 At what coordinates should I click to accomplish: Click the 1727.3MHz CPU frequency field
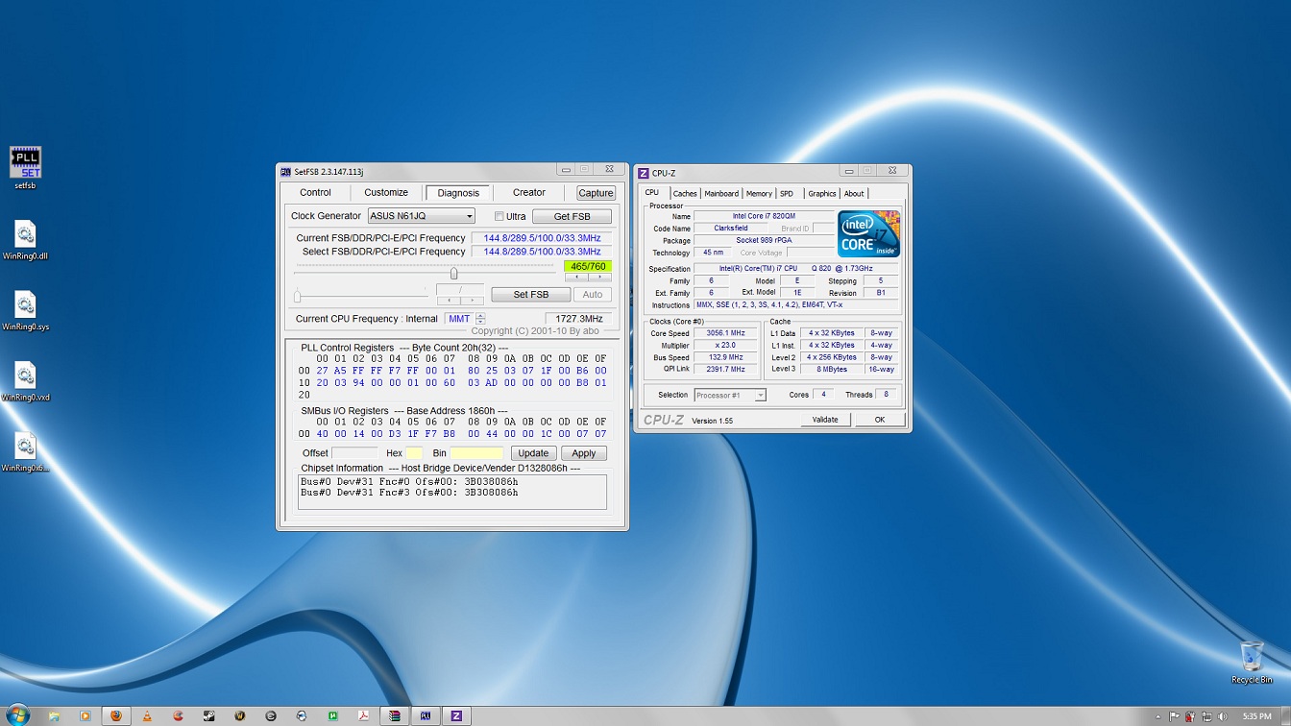(x=578, y=319)
